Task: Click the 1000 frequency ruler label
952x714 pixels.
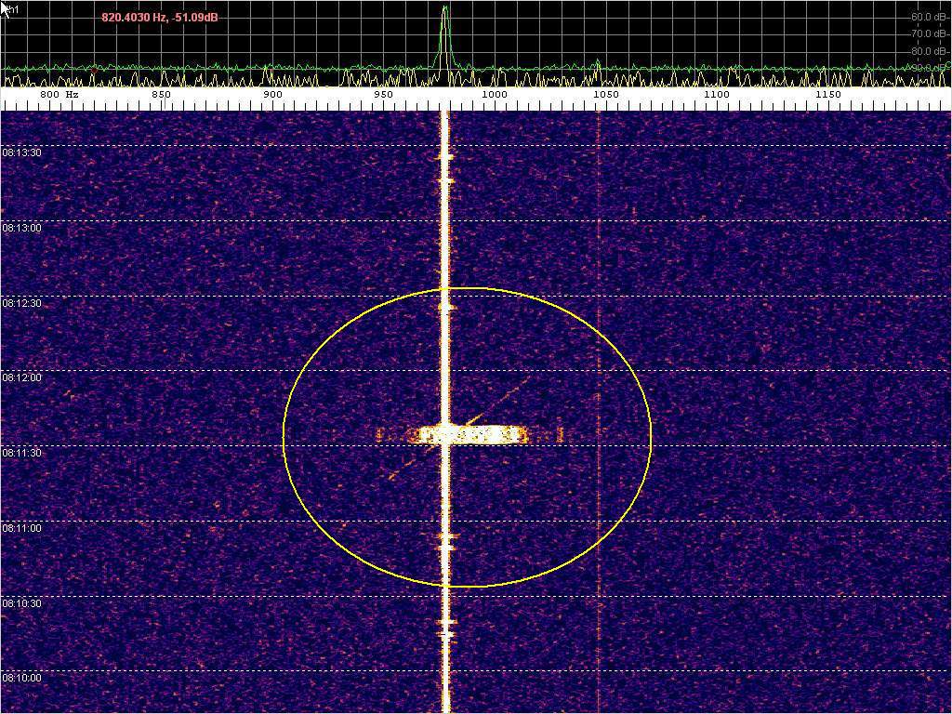Action: [494, 95]
